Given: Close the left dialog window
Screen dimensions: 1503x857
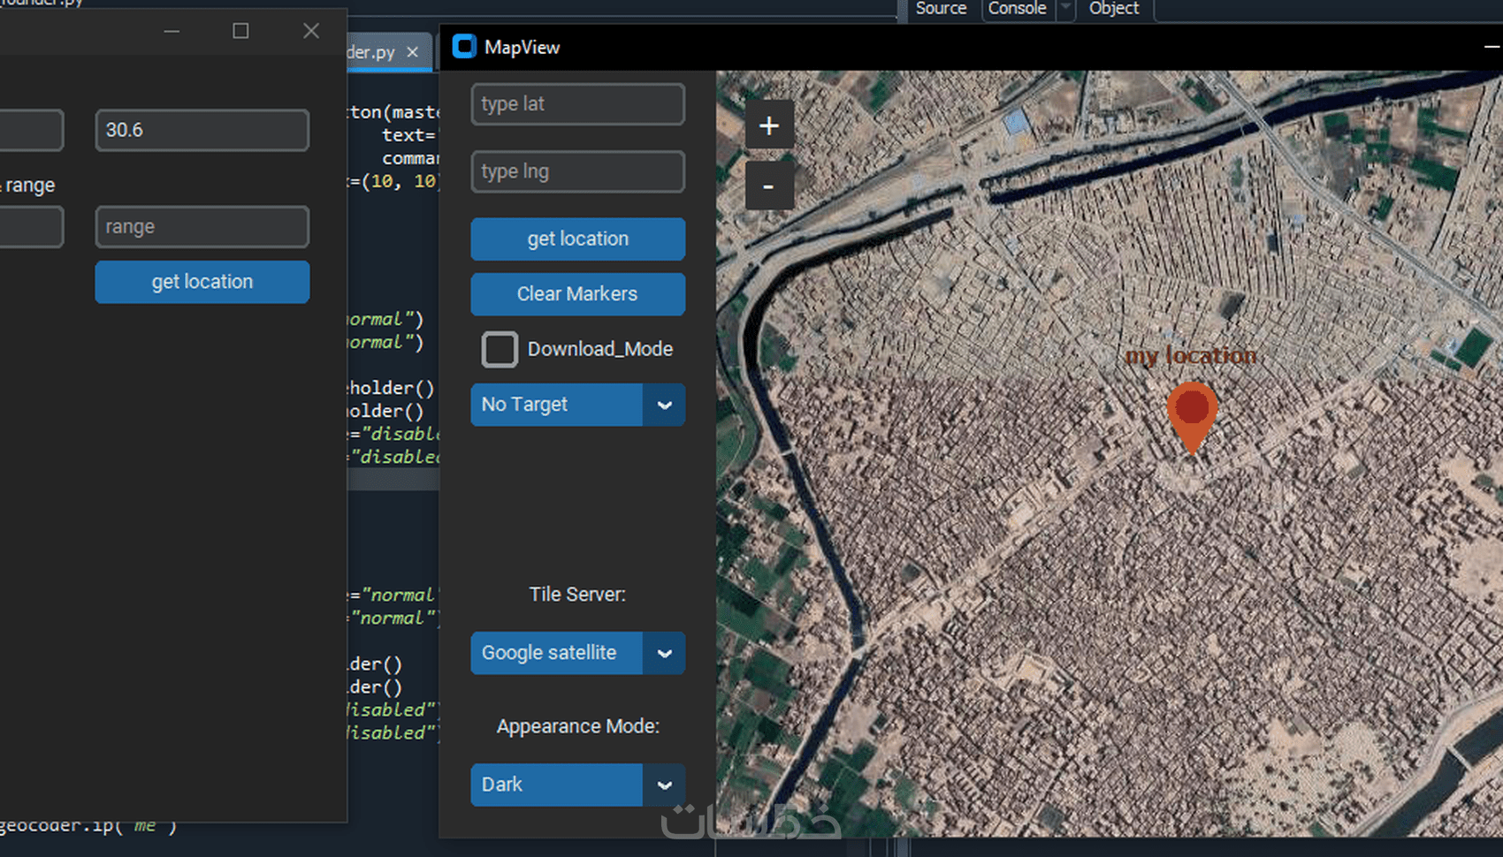Looking at the screenshot, I should coord(311,31).
